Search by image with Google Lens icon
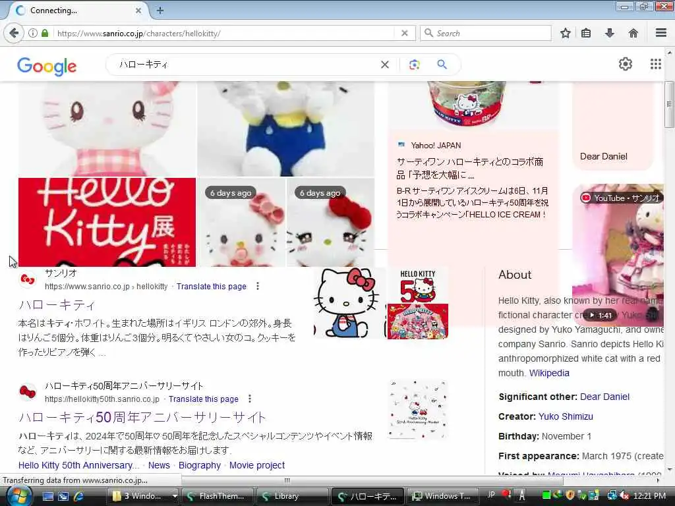Viewport: 675px width, 506px height. pos(414,65)
